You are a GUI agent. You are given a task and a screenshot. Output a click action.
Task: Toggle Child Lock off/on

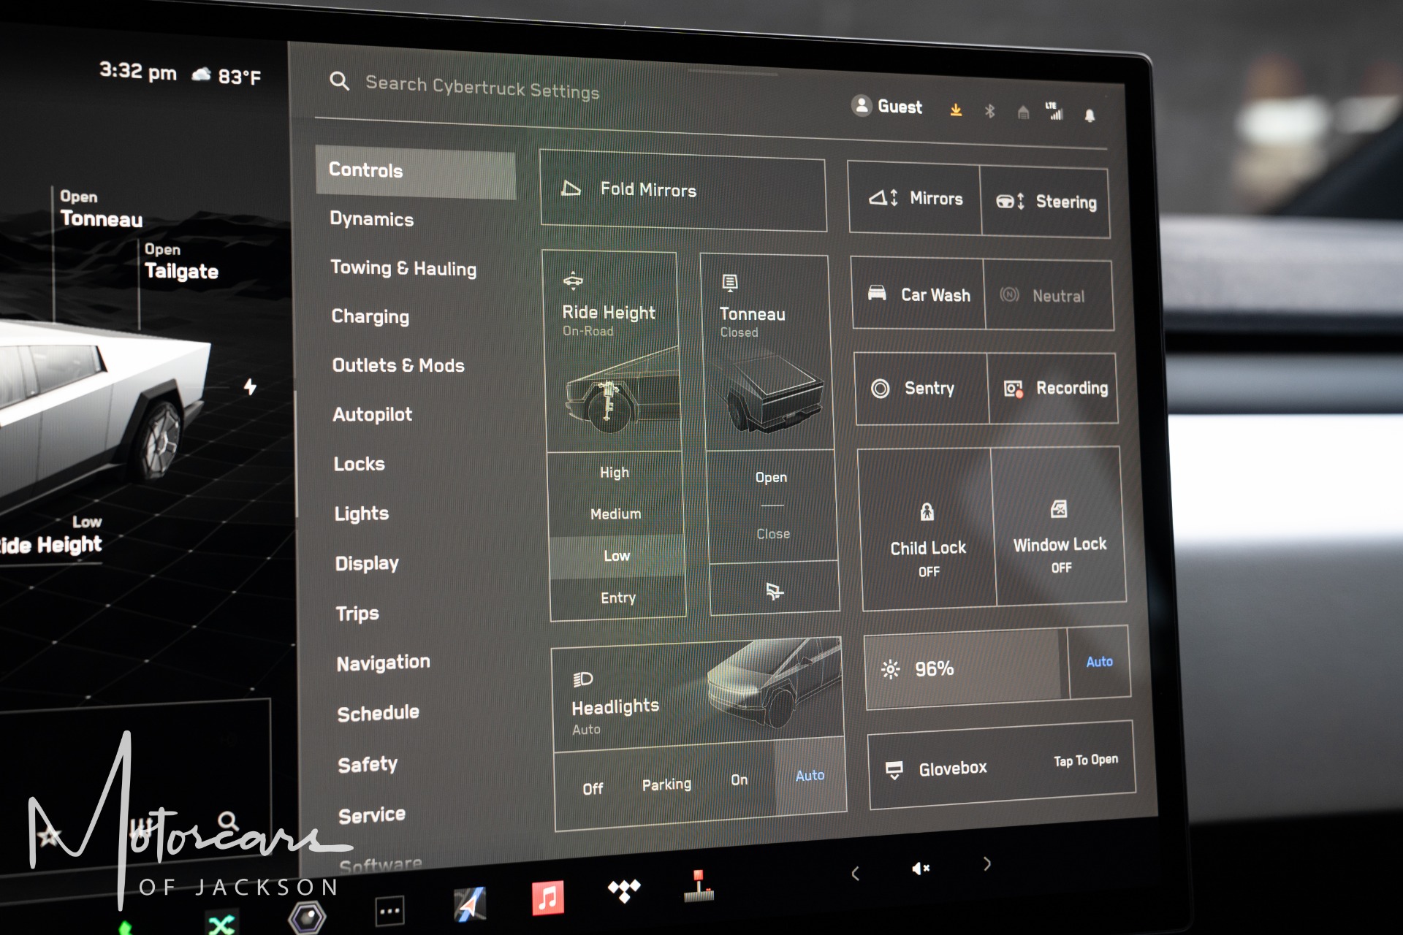pyautogui.click(x=927, y=529)
